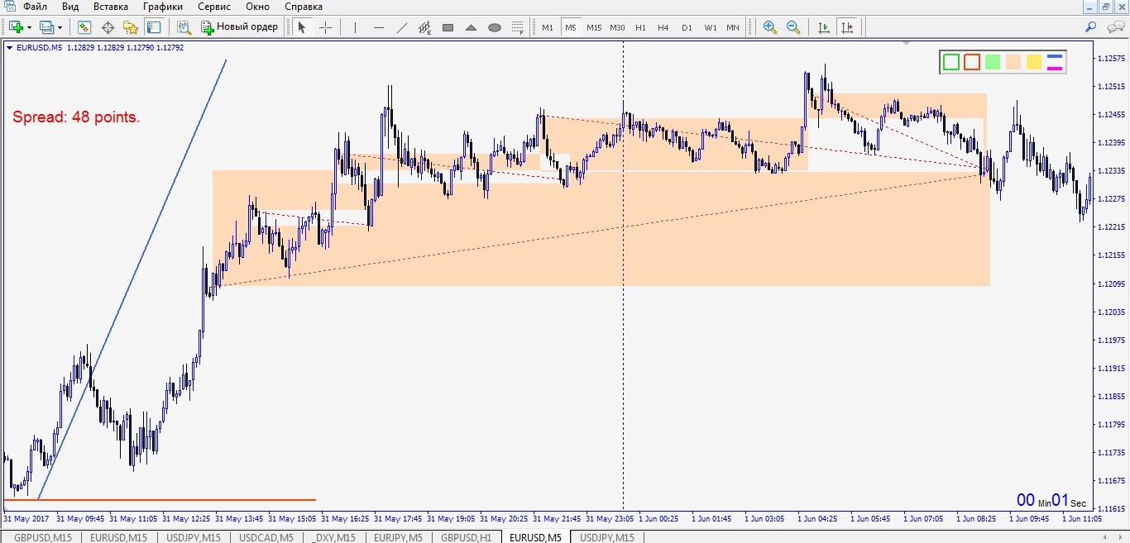Select timeframe D1 button

point(687,27)
